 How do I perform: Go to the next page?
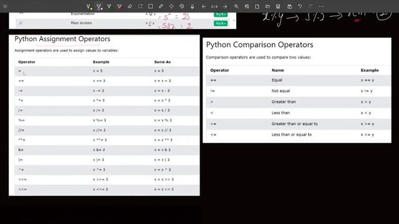tap(225, 6)
